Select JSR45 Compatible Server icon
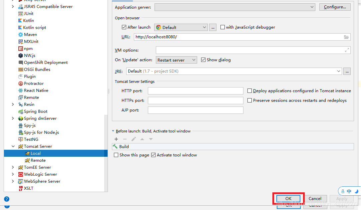Screen dimensions: 361x210 [21, 7]
